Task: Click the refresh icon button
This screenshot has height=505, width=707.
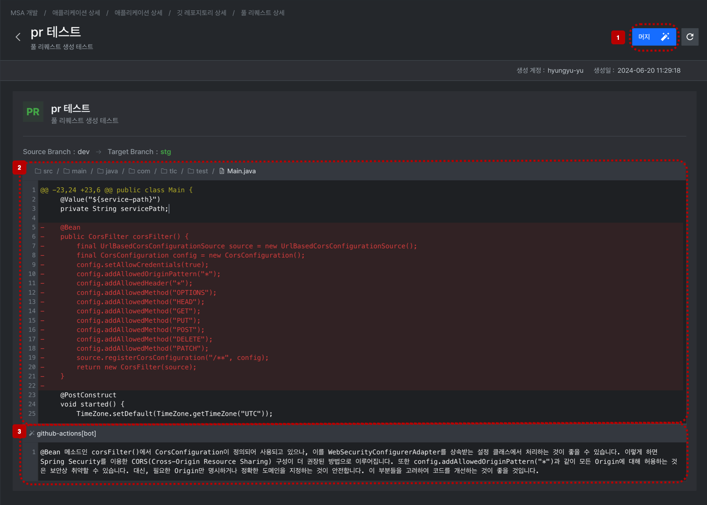Action: click(x=690, y=37)
